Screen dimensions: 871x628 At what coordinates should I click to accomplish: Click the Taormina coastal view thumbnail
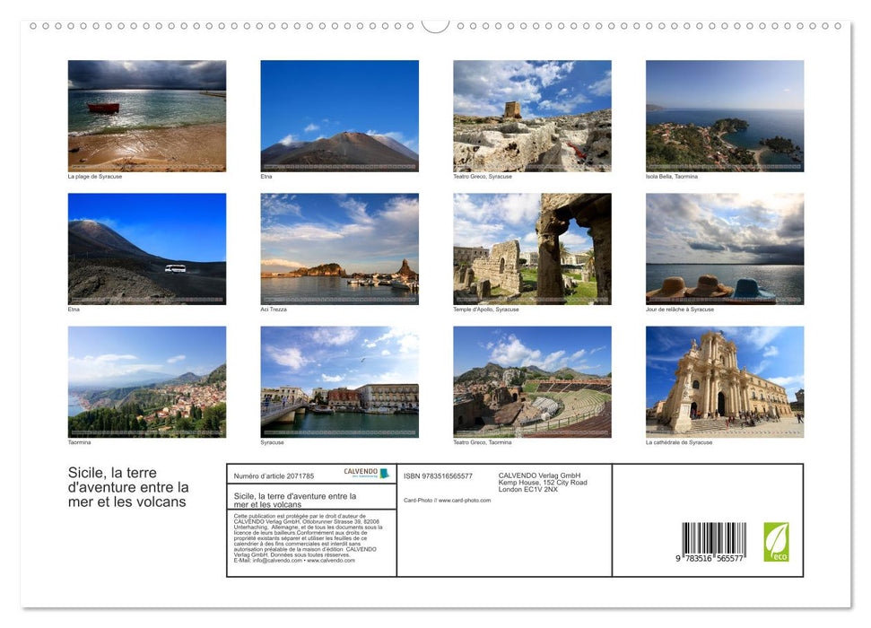pos(146,381)
